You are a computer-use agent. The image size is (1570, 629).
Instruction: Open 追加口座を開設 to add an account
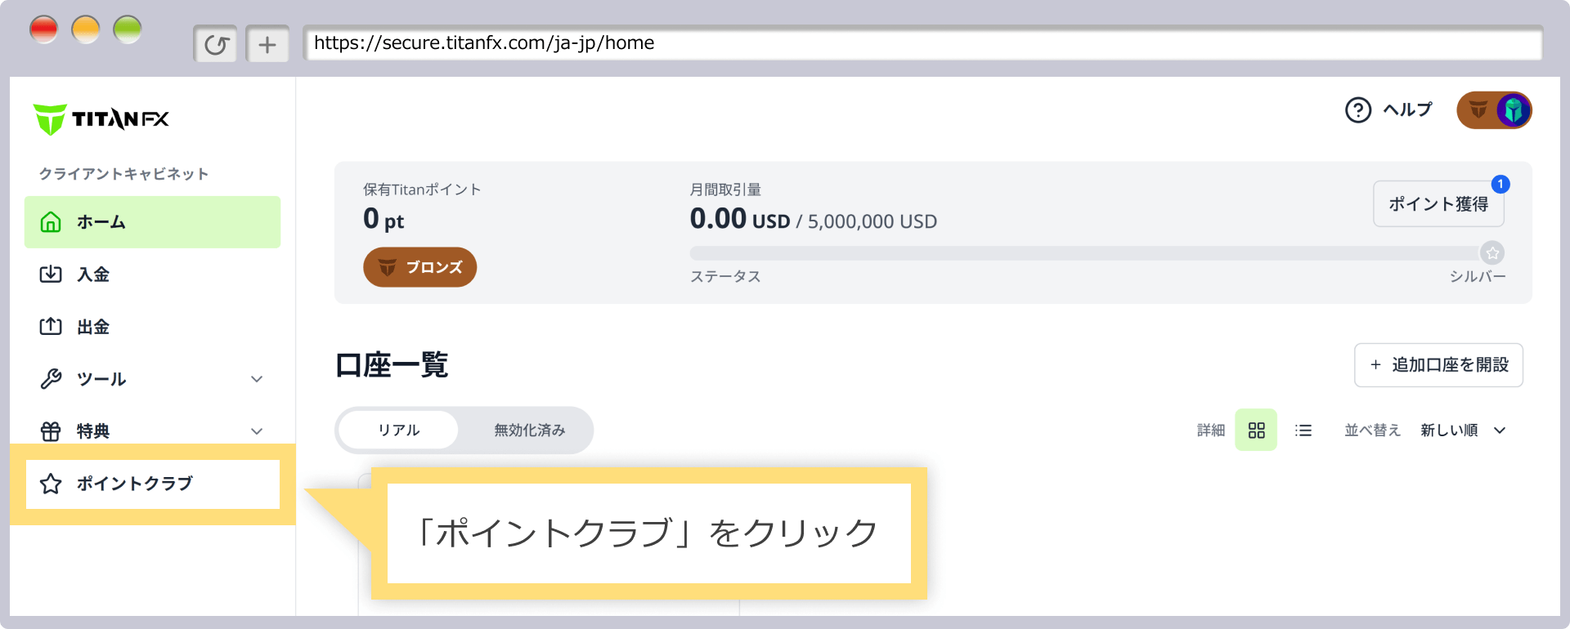click(x=1438, y=365)
